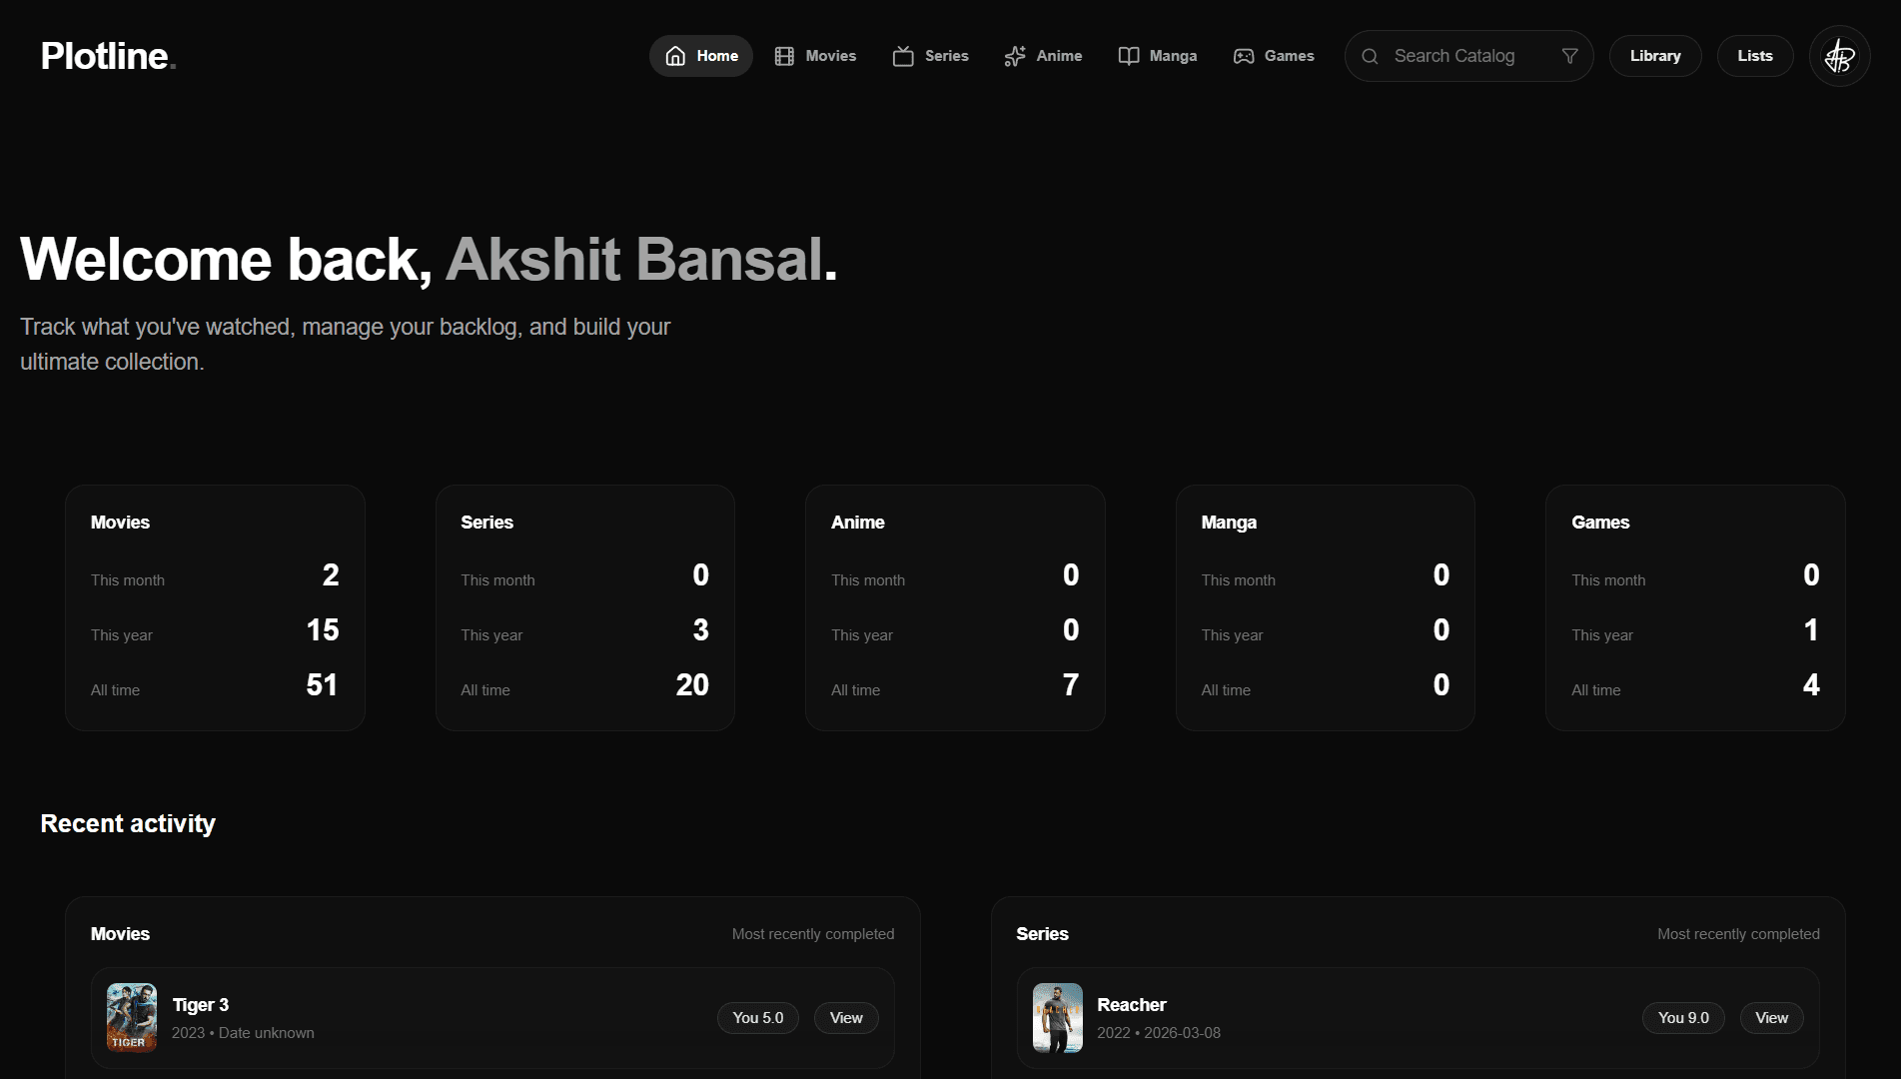The image size is (1901, 1079).
Task: Click the Tiger 3 poster thumbnail
Action: [x=132, y=1018]
